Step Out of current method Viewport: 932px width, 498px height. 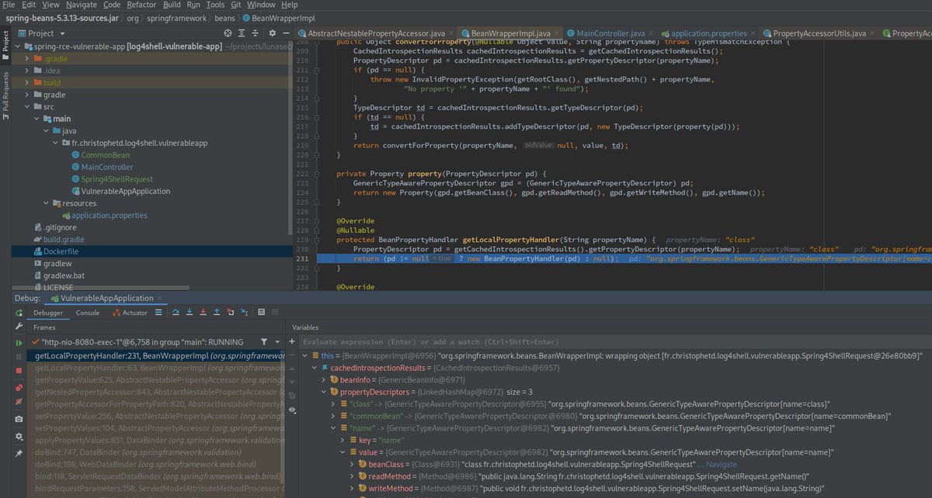217,313
